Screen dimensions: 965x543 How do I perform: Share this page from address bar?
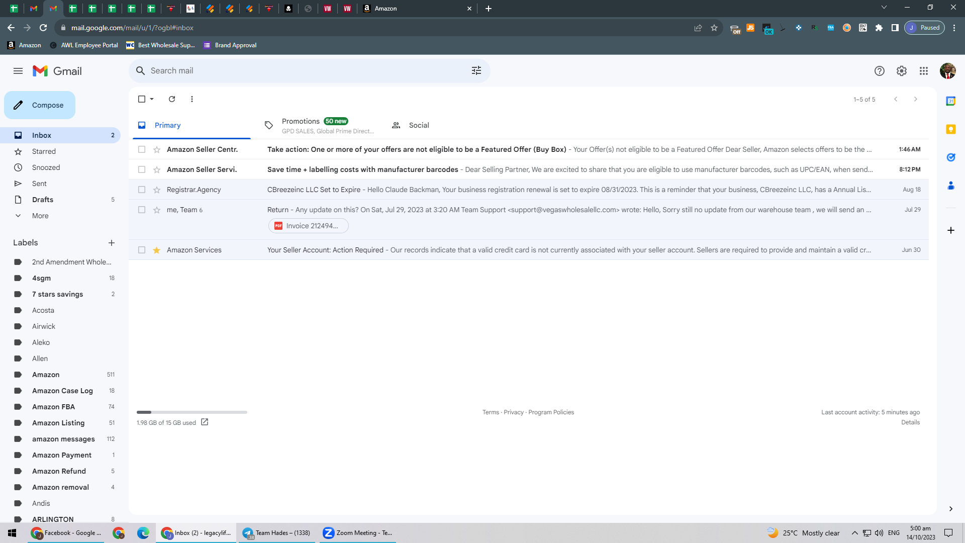click(x=698, y=28)
